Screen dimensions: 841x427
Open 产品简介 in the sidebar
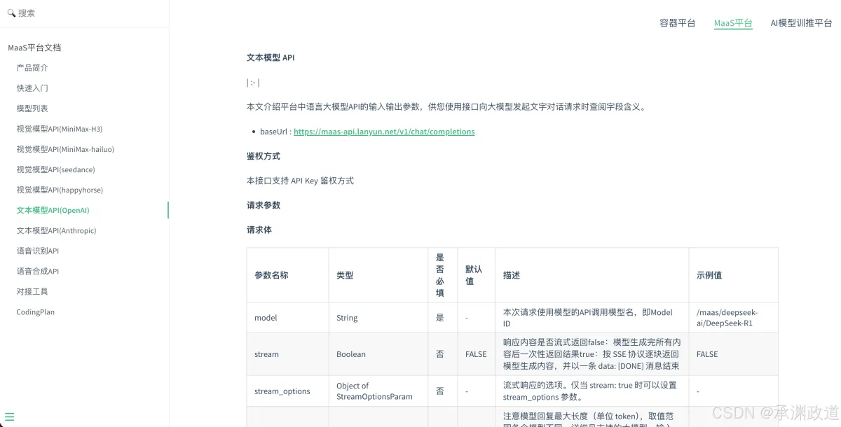(x=32, y=68)
